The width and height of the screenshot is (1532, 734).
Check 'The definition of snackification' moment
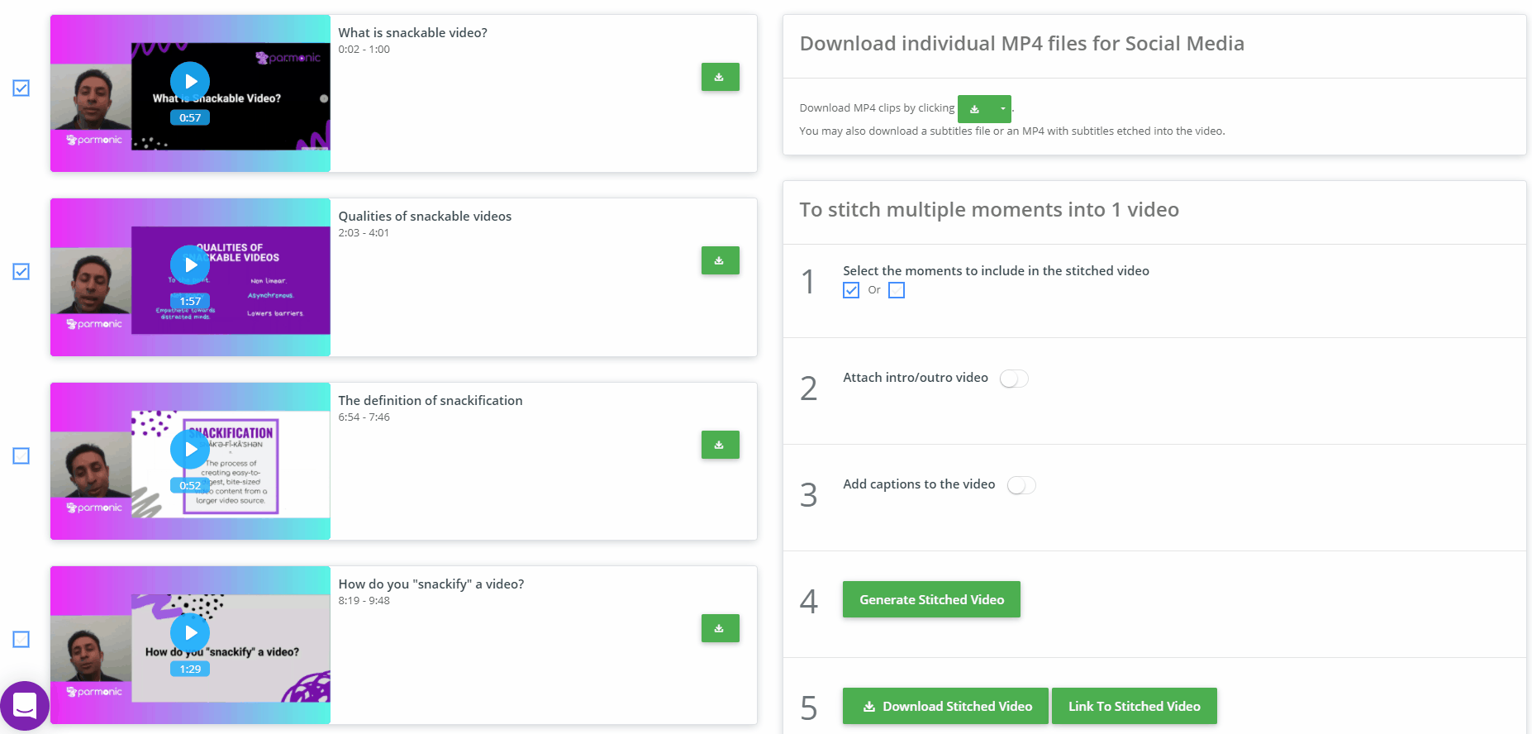tap(21, 455)
